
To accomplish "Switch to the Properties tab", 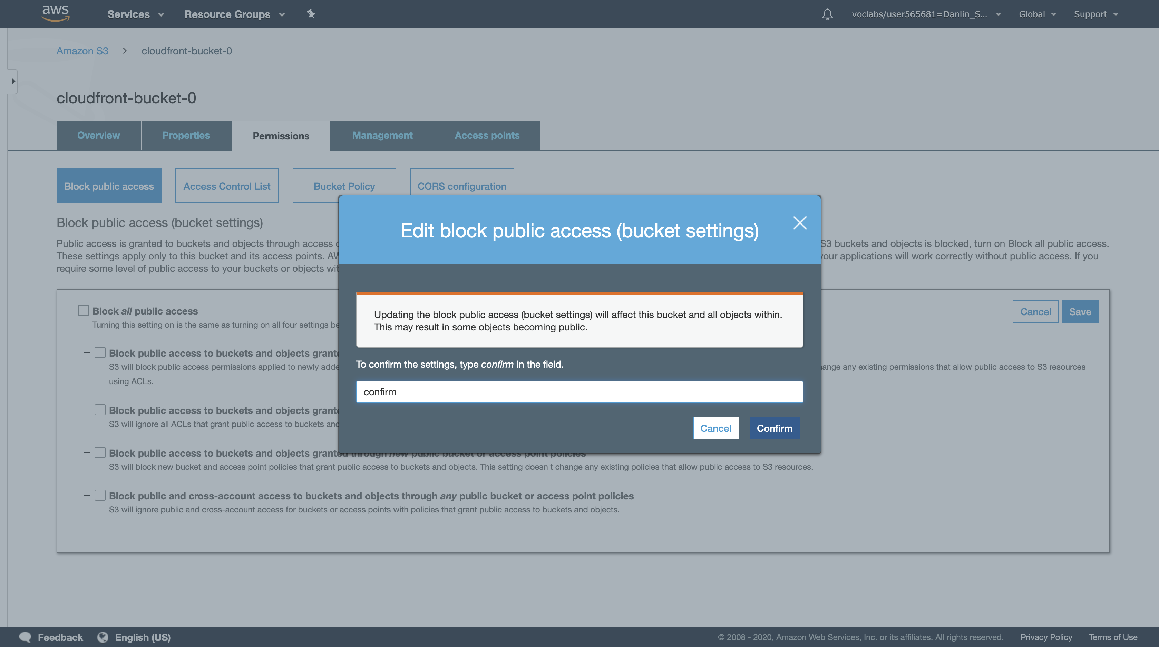I will tap(186, 135).
